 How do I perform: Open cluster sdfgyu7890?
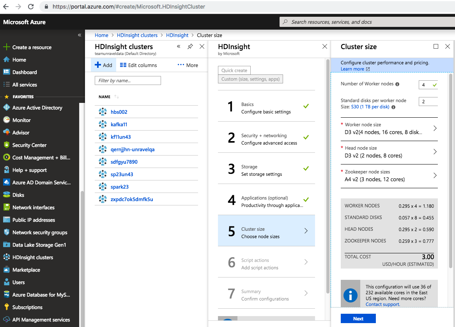click(x=124, y=162)
